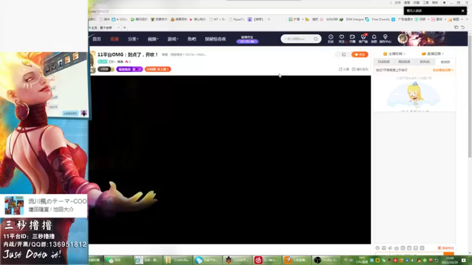Open the 首页 home nav item

tap(97, 39)
